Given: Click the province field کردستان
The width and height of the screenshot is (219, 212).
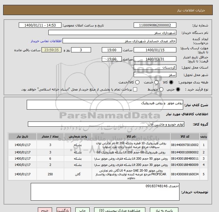Looking at the screenshot, I should click(155, 67).
